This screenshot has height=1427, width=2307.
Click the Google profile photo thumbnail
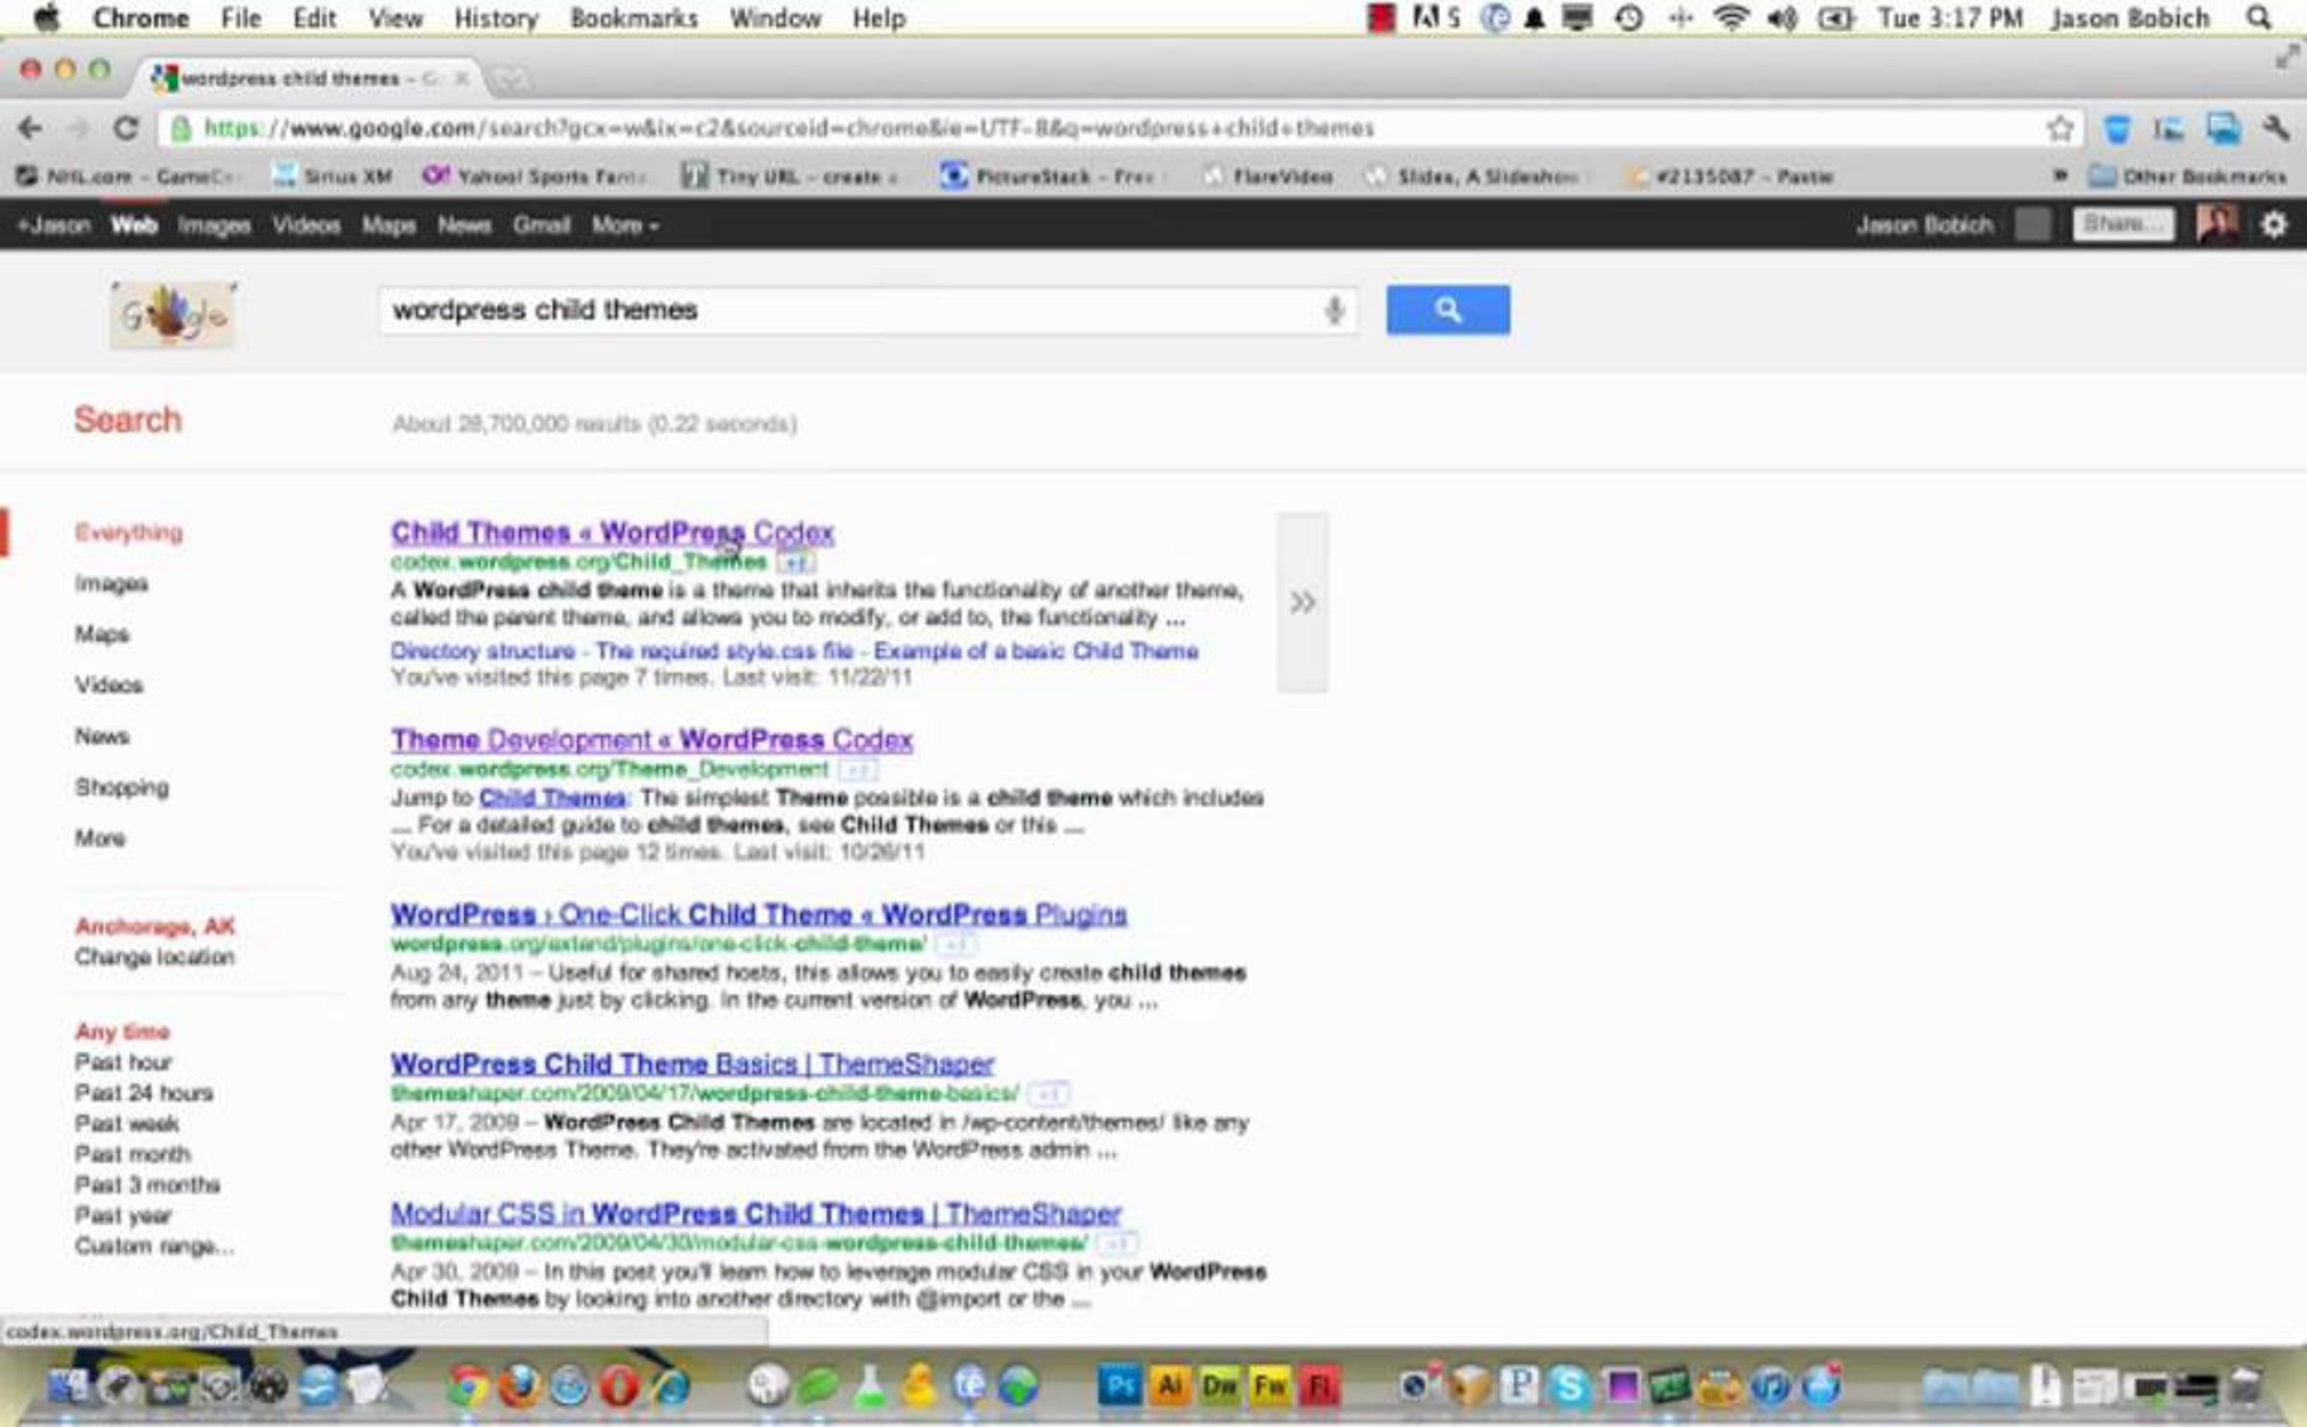pyautogui.click(x=2217, y=224)
